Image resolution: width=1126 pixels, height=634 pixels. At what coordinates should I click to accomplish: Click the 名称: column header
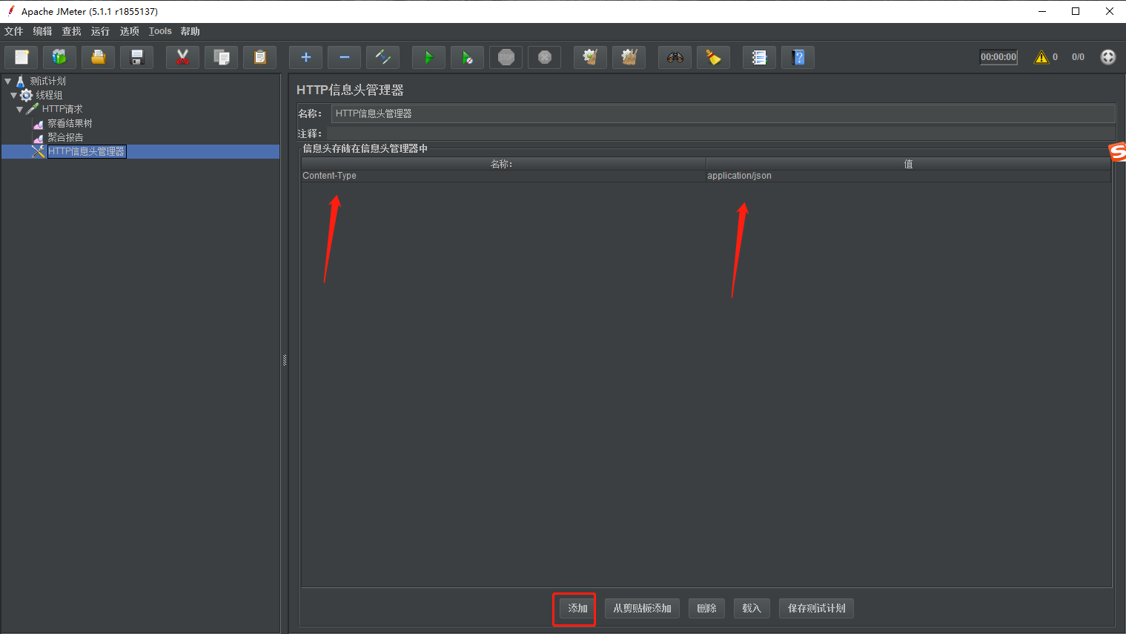(x=503, y=164)
